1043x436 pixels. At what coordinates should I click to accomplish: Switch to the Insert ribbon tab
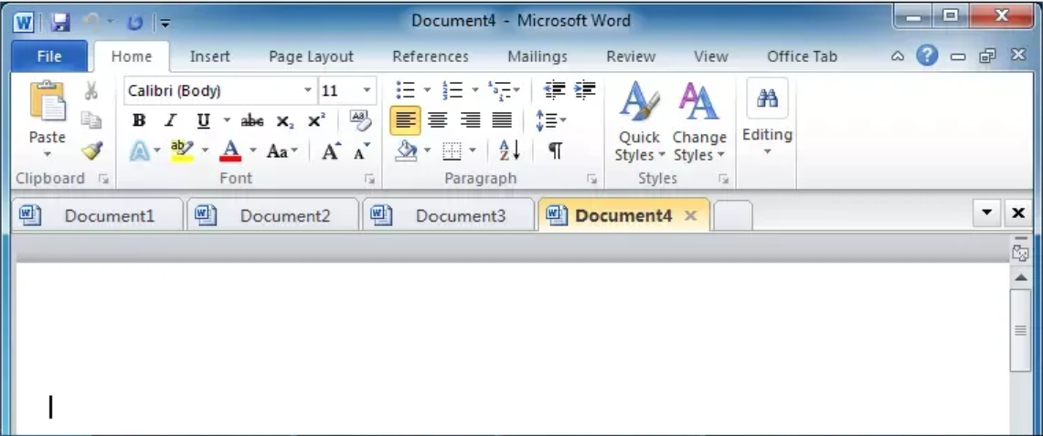pos(209,57)
